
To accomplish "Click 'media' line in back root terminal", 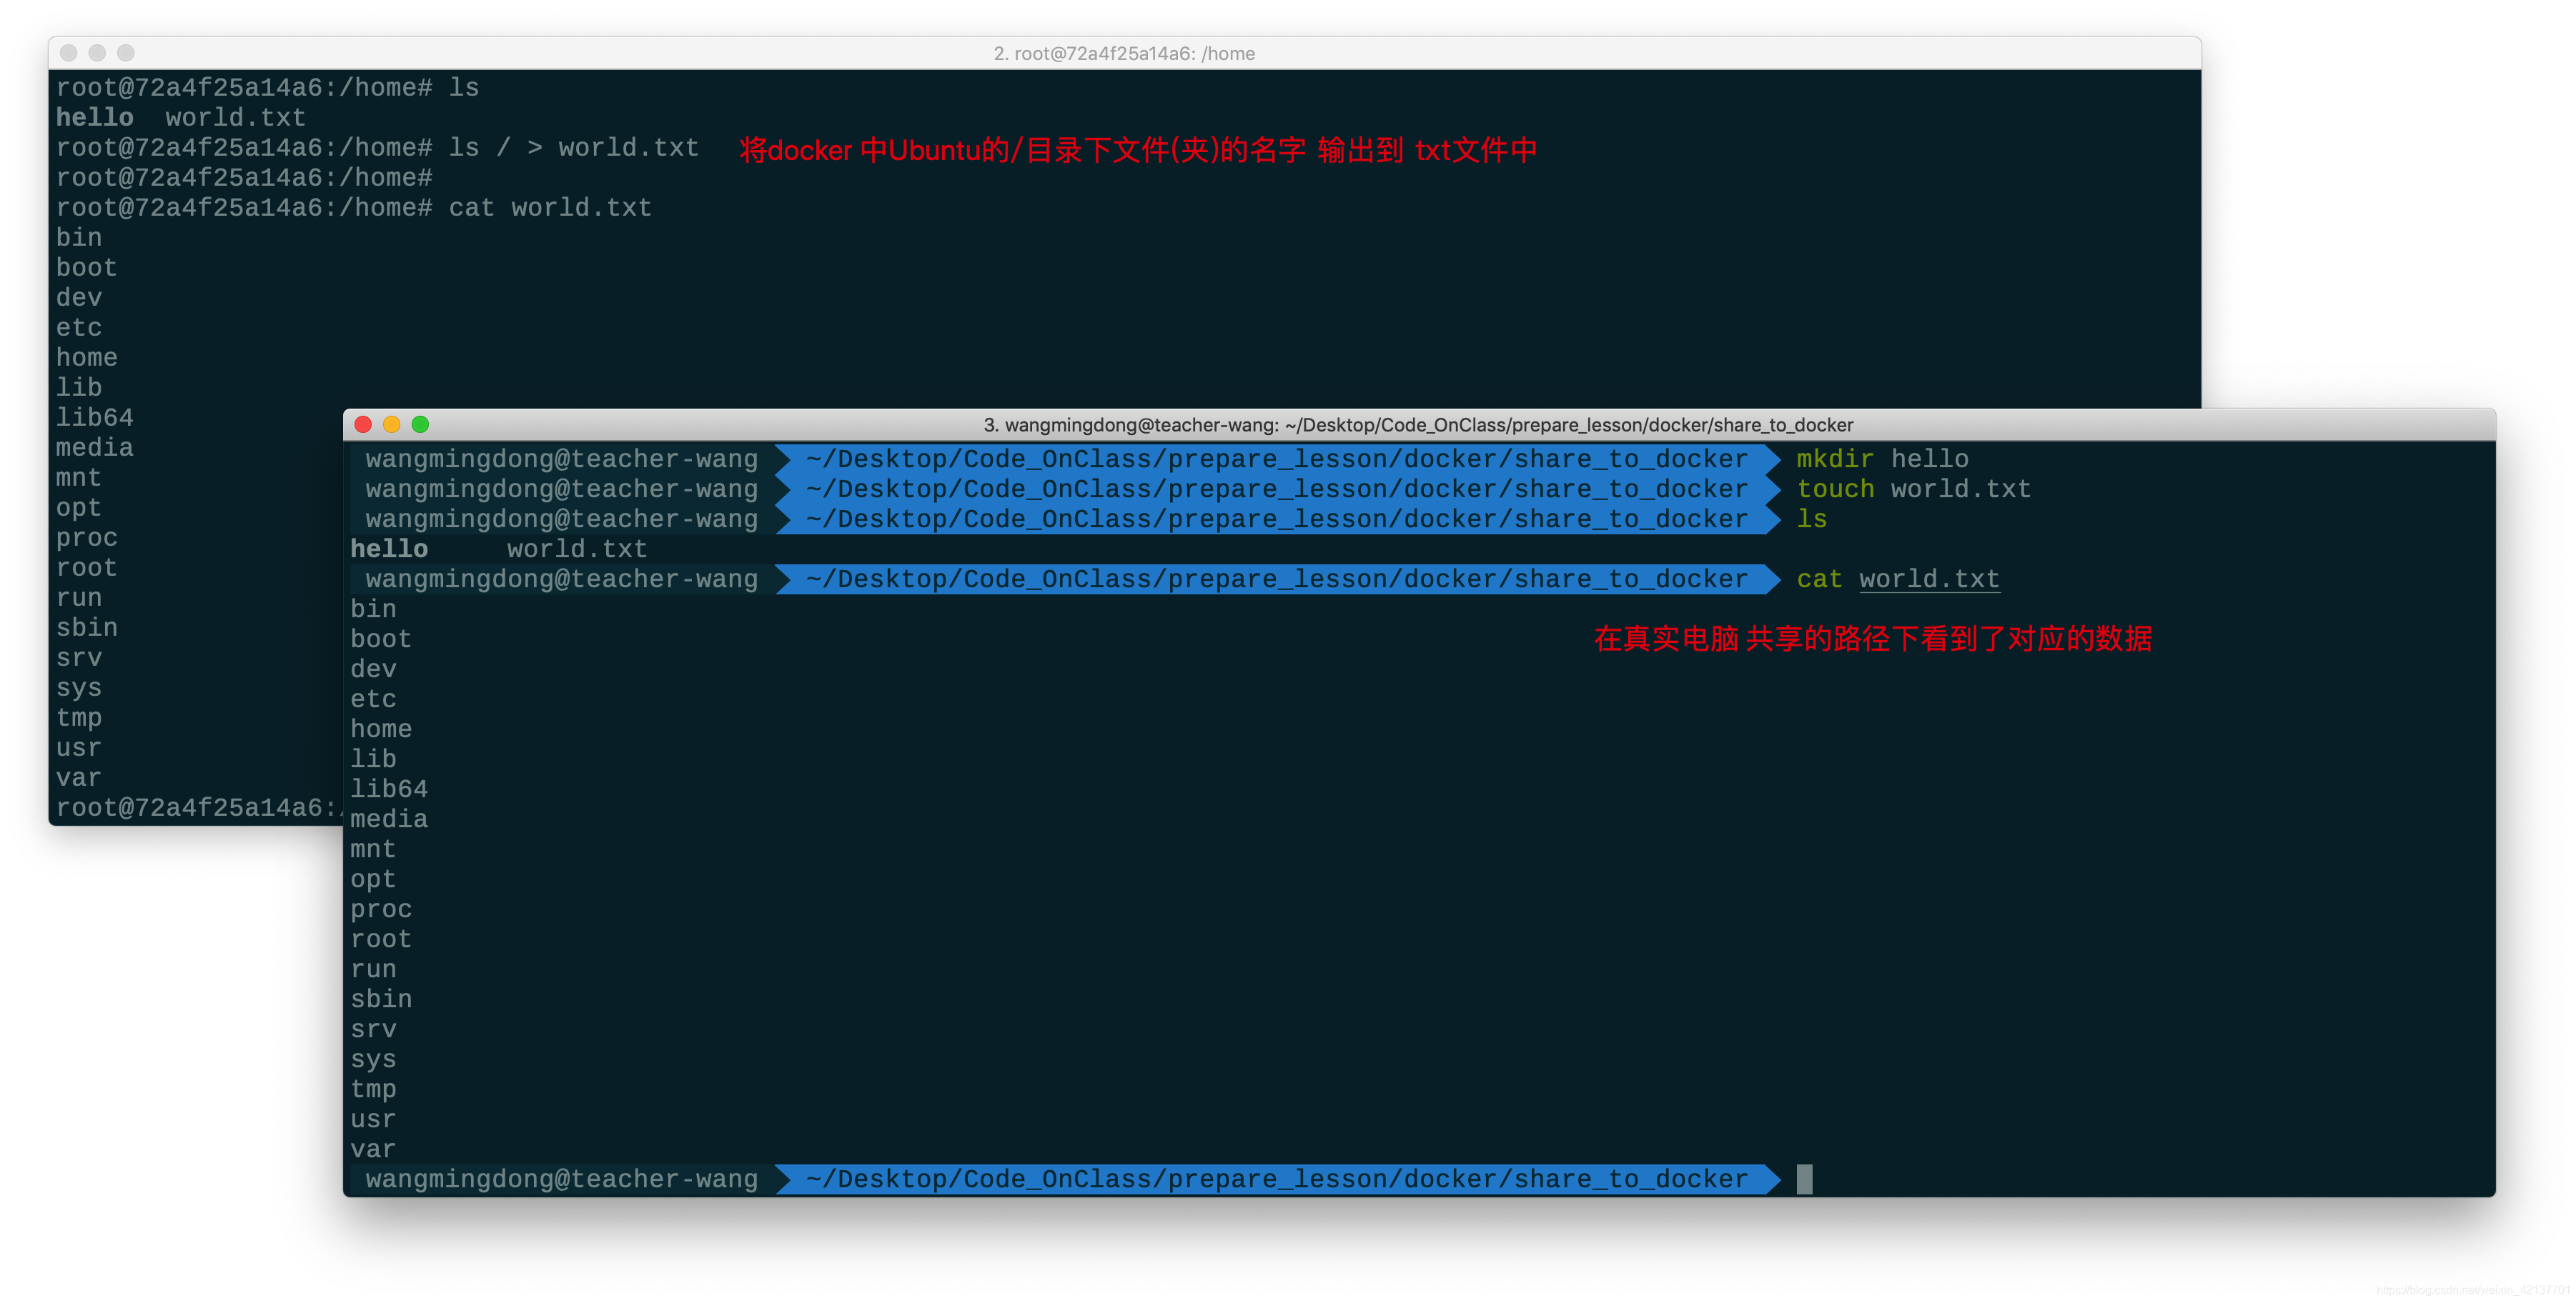I will pos(95,448).
